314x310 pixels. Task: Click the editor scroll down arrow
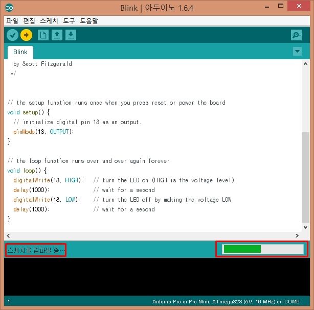pyautogui.click(x=305, y=227)
